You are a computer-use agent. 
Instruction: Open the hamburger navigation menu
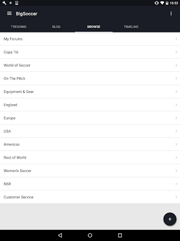(9, 13)
